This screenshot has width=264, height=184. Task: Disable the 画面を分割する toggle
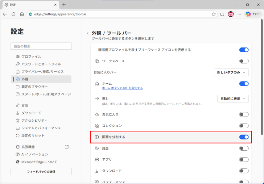pyautogui.click(x=244, y=137)
